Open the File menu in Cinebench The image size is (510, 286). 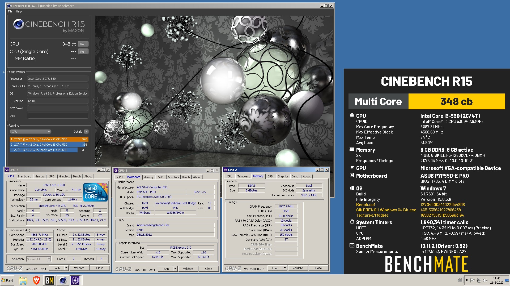(10, 11)
